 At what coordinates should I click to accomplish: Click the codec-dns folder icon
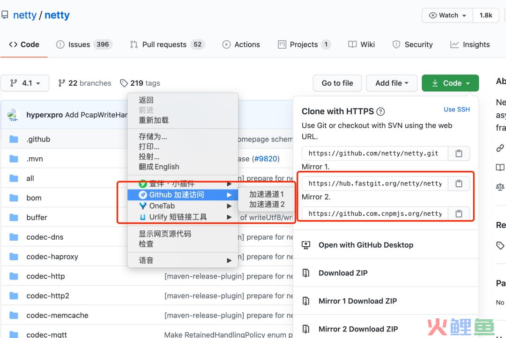click(14, 237)
